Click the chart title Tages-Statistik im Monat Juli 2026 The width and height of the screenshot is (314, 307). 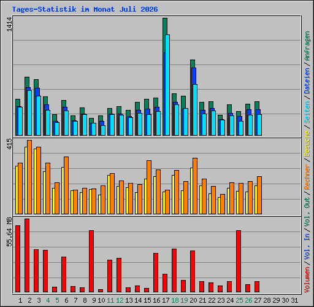(x=85, y=9)
